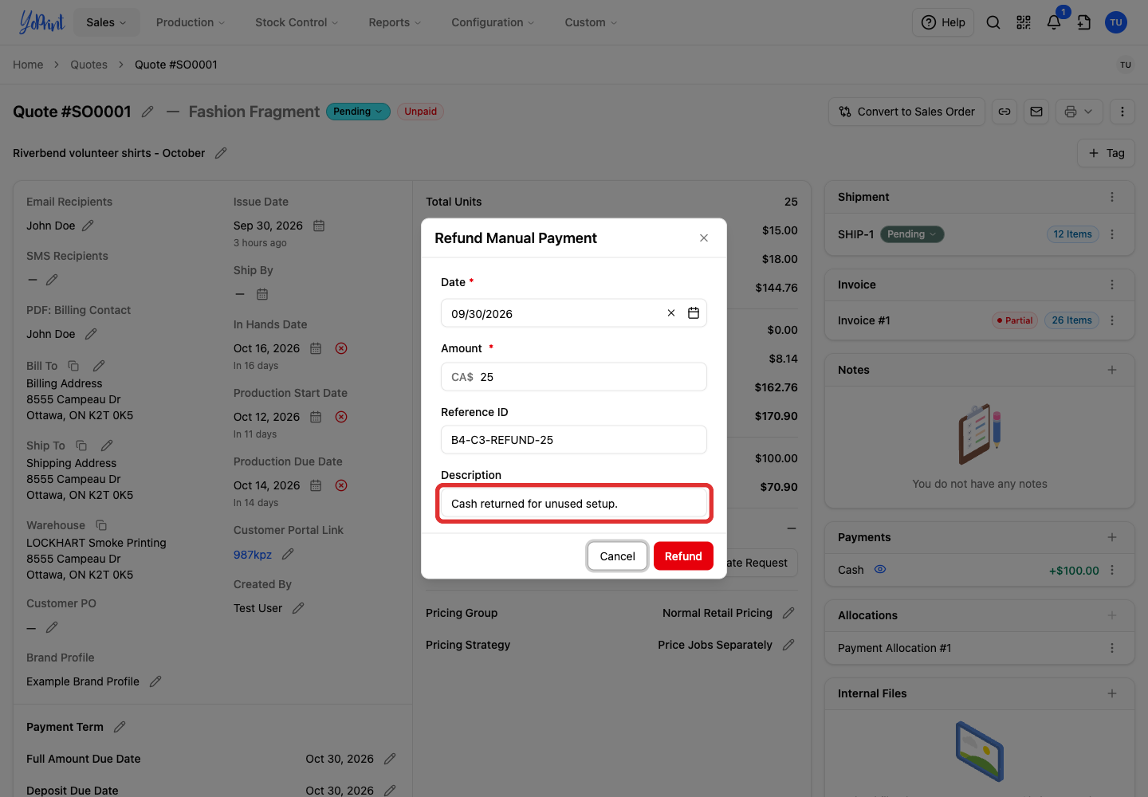Close the Refund Manual Payment dialog
Viewport: 1148px width, 797px height.
coord(704,238)
